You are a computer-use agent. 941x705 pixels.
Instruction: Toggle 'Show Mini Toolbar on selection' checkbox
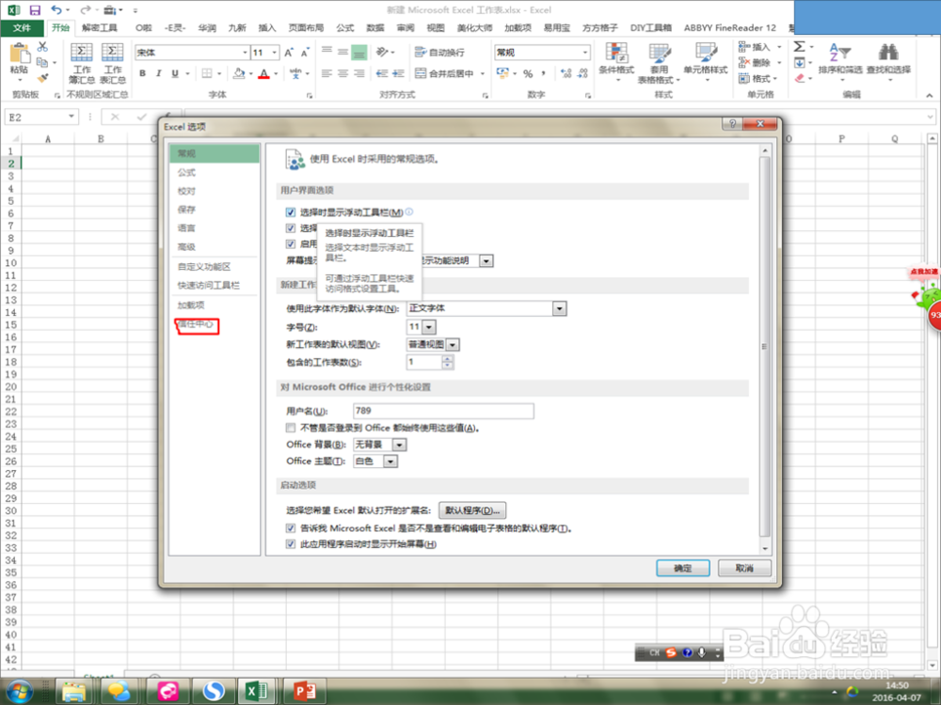291,212
